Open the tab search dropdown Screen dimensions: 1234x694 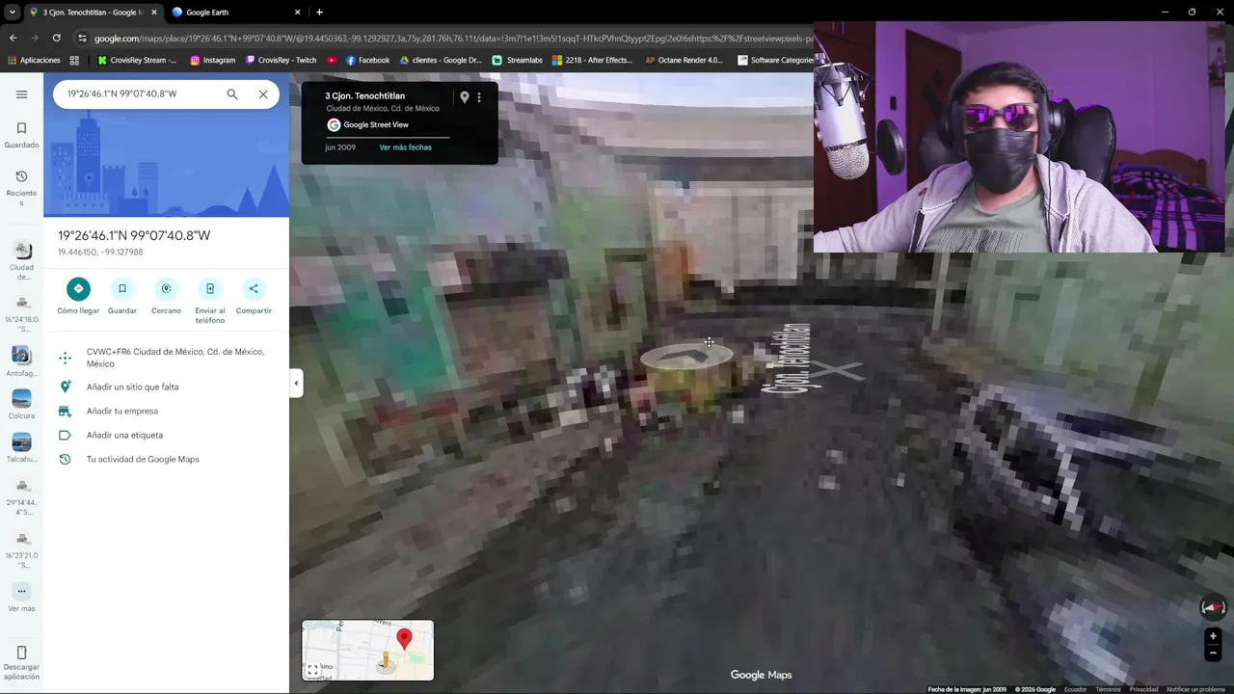coord(12,13)
